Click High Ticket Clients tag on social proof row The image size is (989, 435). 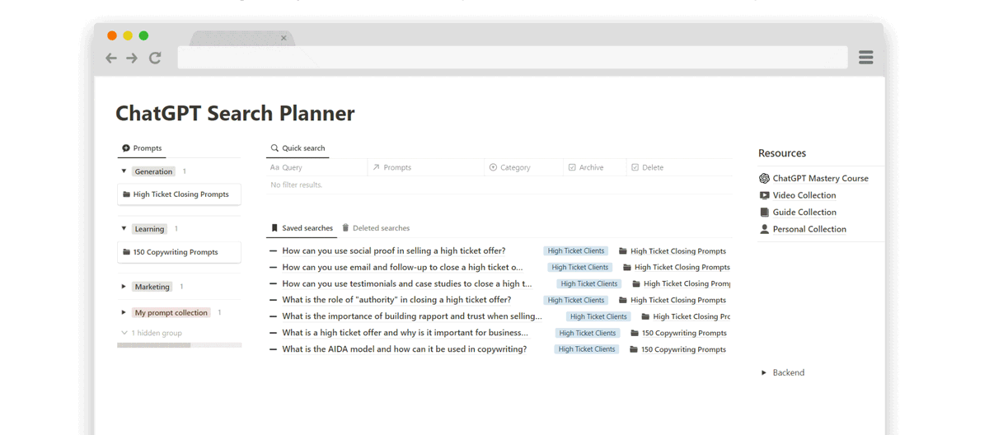pos(576,250)
